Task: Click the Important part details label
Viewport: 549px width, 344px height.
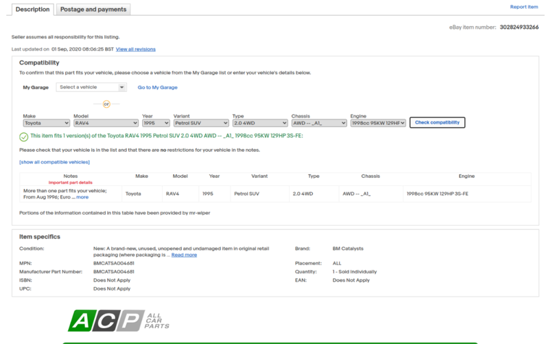Action: (71, 183)
